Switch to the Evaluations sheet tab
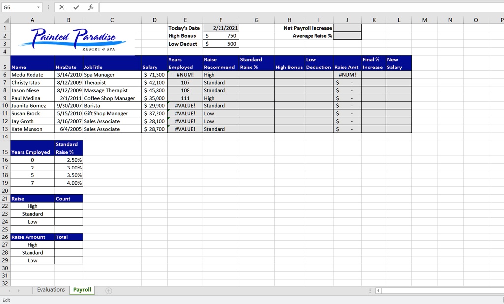 [x=51, y=290]
